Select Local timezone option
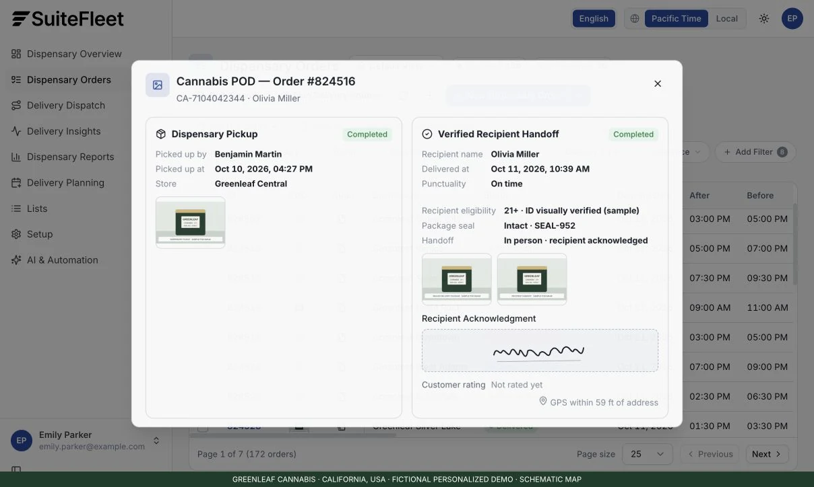This screenshot has height=487, width=814. pyautogui.click(x=726, y=18)
